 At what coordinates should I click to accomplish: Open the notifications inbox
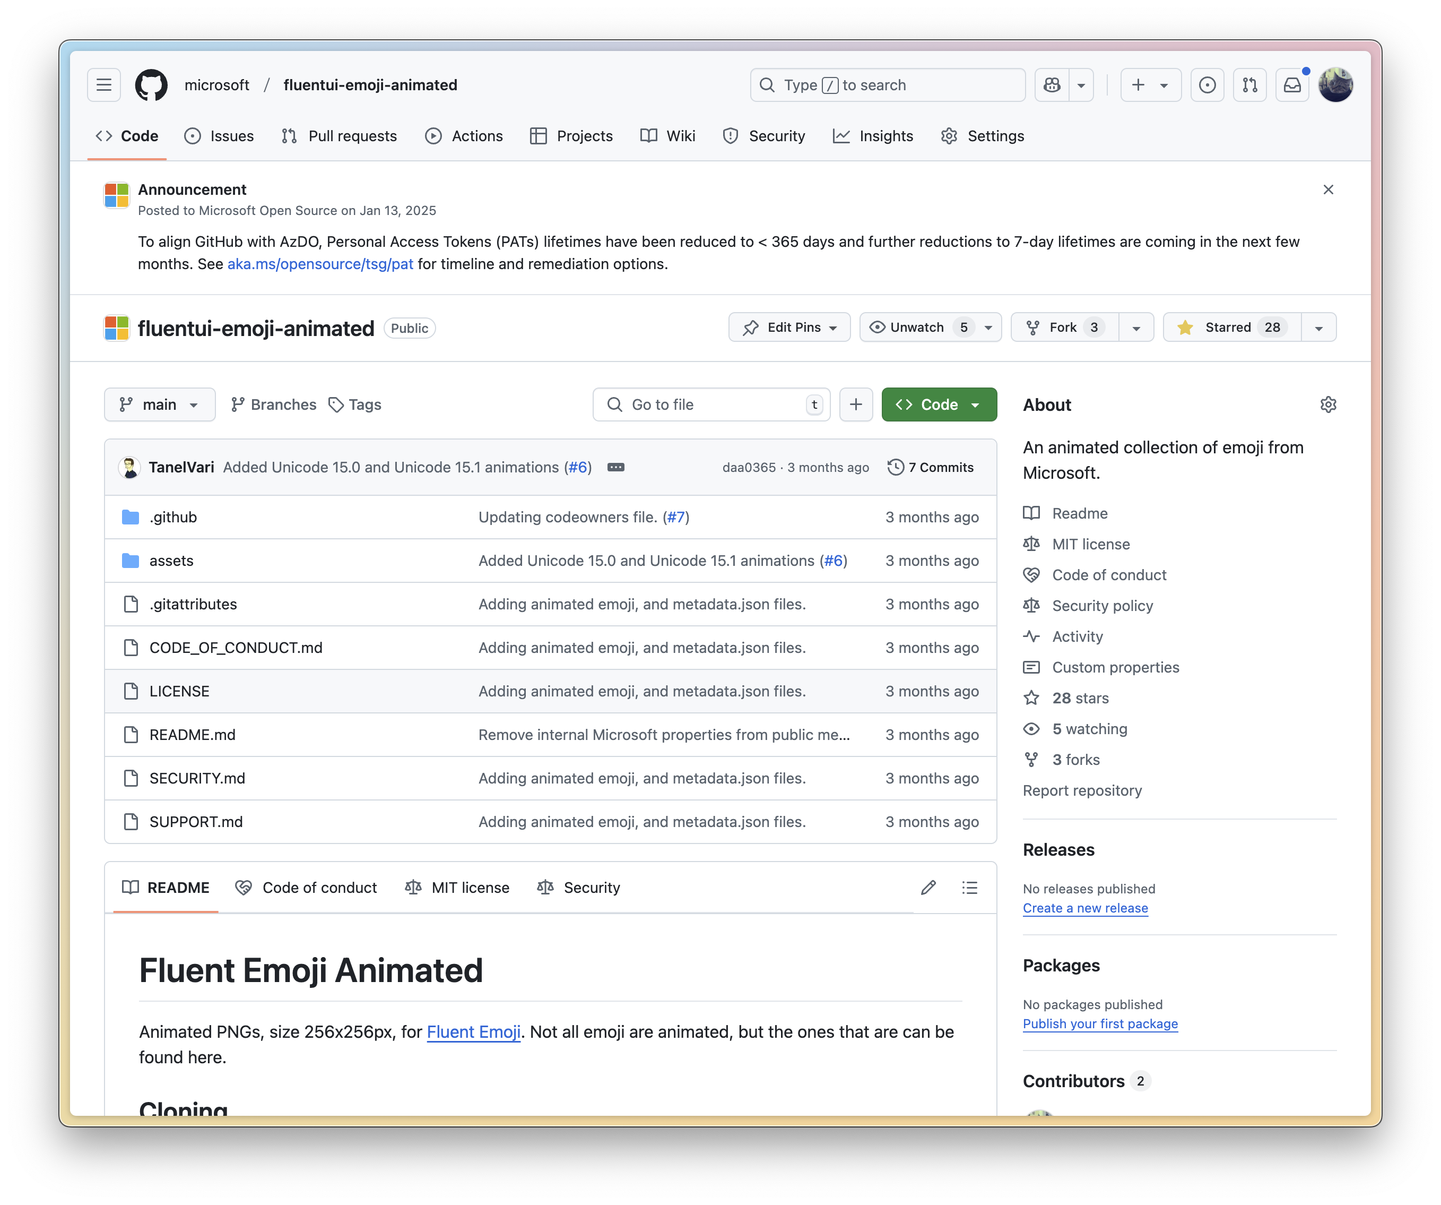[x=1292, y=85]
